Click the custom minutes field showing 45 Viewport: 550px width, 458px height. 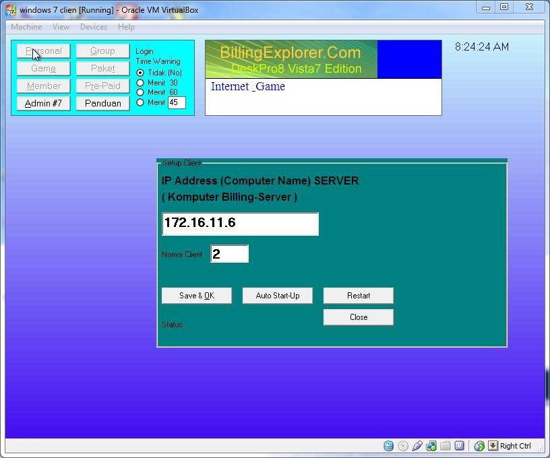[x=177, y=102]
